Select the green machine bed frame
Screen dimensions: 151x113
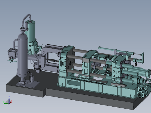pos(97,87)
